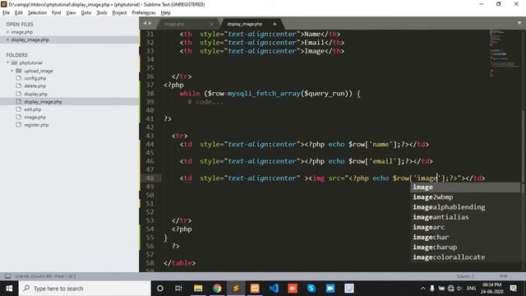Open the Project menu

tap(119, 13)
